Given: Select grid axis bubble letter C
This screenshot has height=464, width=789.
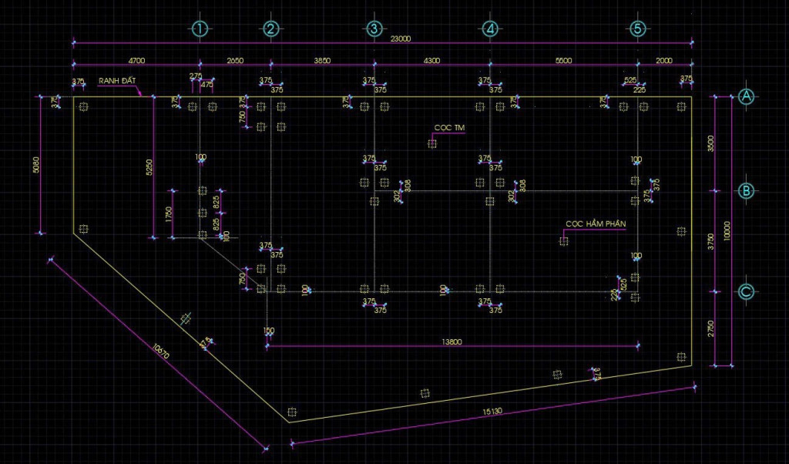Looking at the screenshot, I should [x=746, y=291].
